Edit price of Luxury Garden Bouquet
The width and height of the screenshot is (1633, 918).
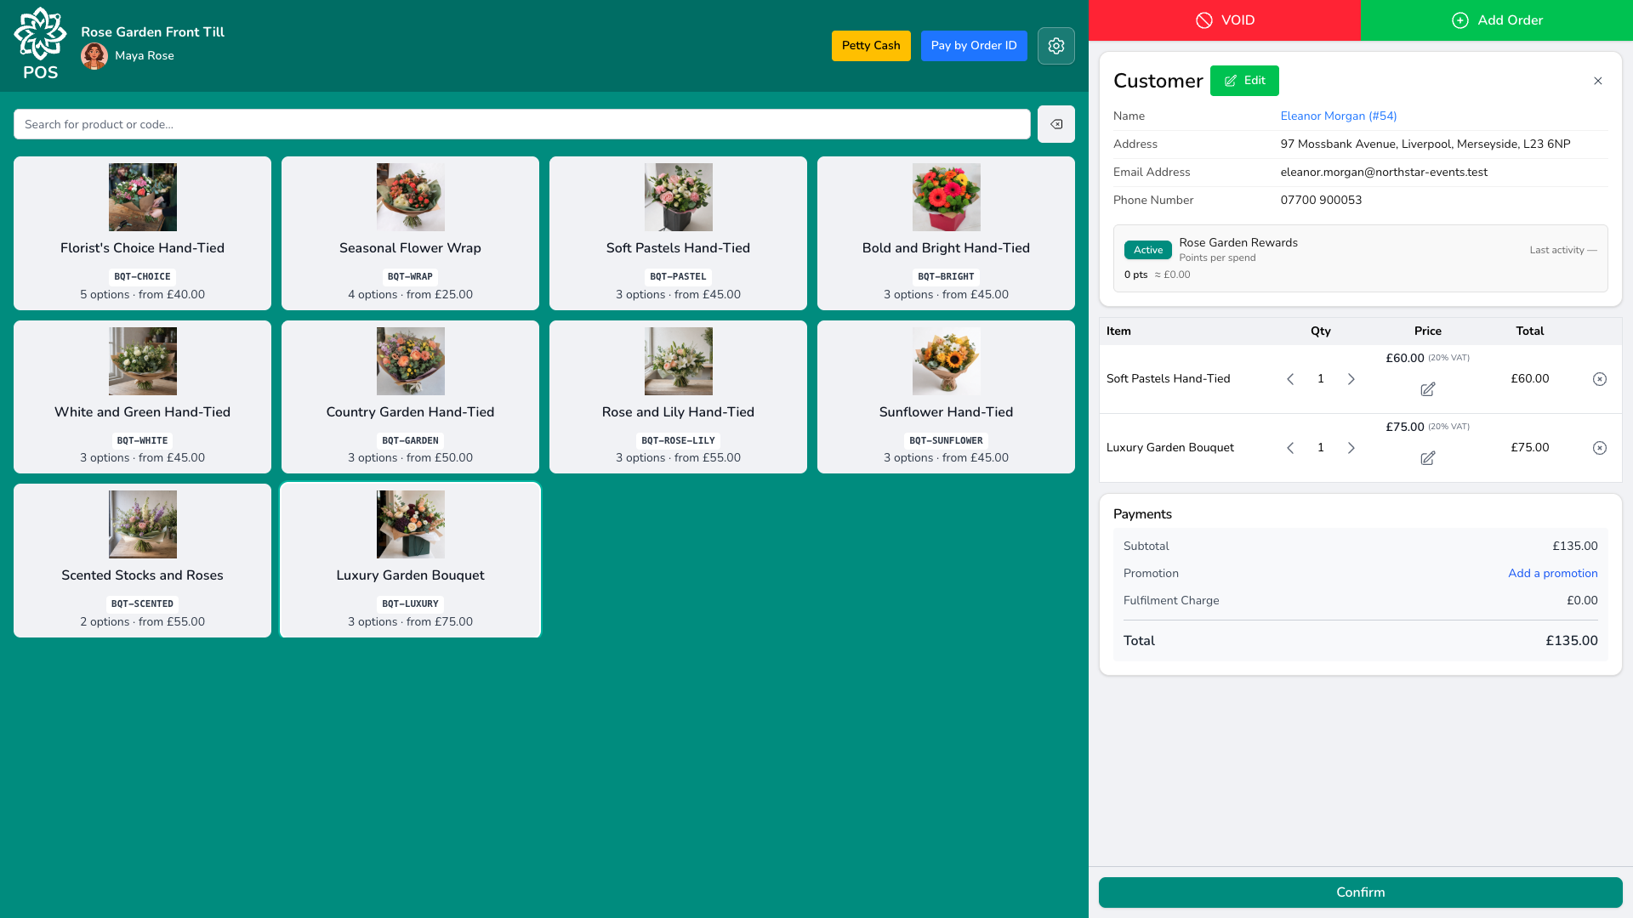click(1427, 458)
